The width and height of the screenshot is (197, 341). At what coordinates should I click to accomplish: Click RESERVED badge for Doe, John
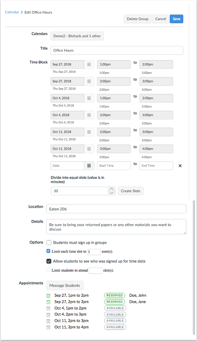click(x=115, y=296)
